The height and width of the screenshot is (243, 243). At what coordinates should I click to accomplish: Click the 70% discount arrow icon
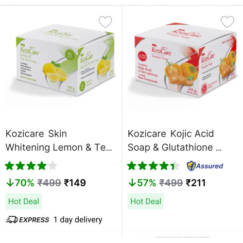pyautogui.click(x=10, y=183)
